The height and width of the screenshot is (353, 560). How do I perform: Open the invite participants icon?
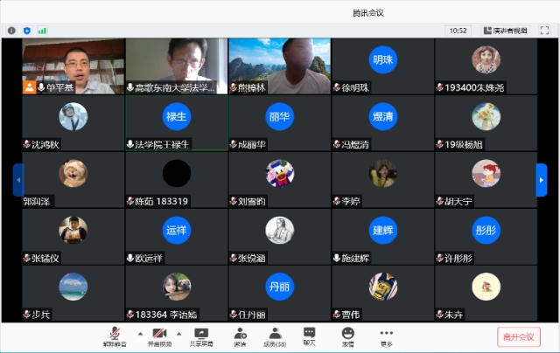pos(240,335)
